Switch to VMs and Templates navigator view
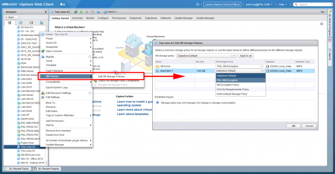The image size is (335, 174). [x=21, y=23]
